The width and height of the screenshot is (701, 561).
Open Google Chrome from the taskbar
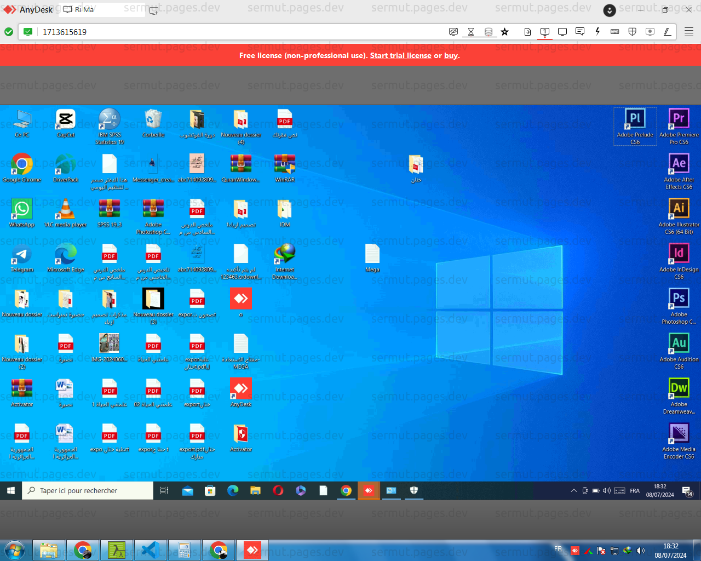click(x=346, y=490)
